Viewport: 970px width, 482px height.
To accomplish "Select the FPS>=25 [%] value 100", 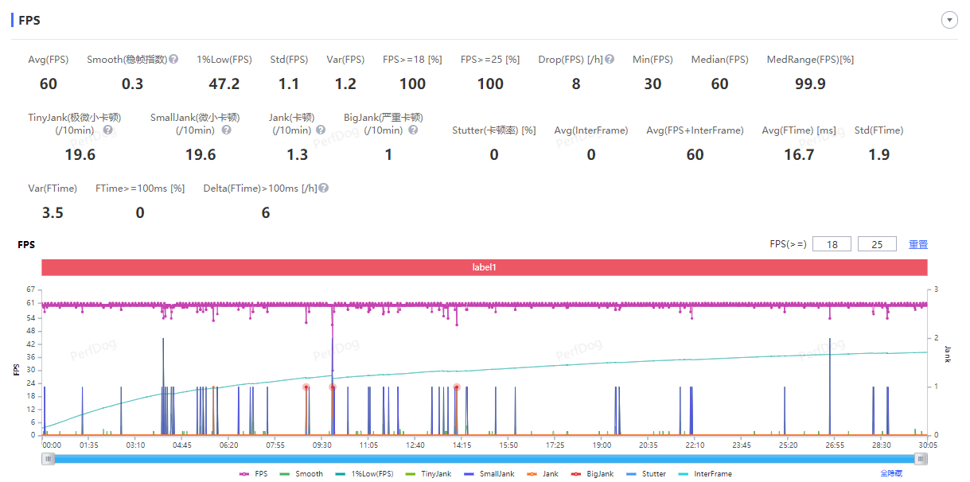I will [490, 84].
